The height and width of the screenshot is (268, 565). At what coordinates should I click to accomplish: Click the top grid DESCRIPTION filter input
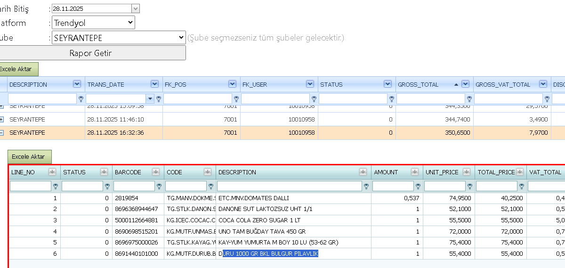[x=43, y=99]
